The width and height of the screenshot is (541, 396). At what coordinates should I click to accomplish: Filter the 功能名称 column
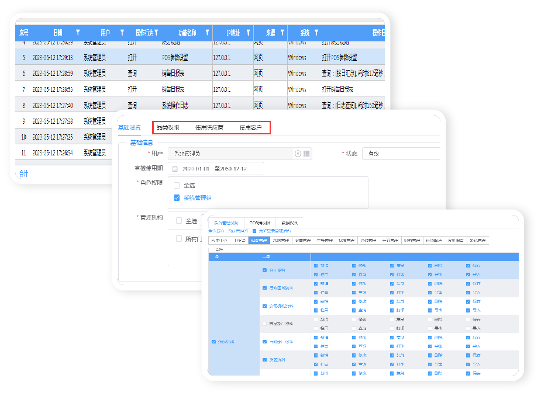(x=207, y=33)
